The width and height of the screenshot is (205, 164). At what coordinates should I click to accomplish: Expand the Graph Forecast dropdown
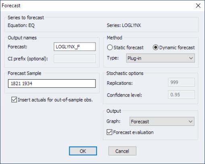pyautogui.click(x=162, y=121)
